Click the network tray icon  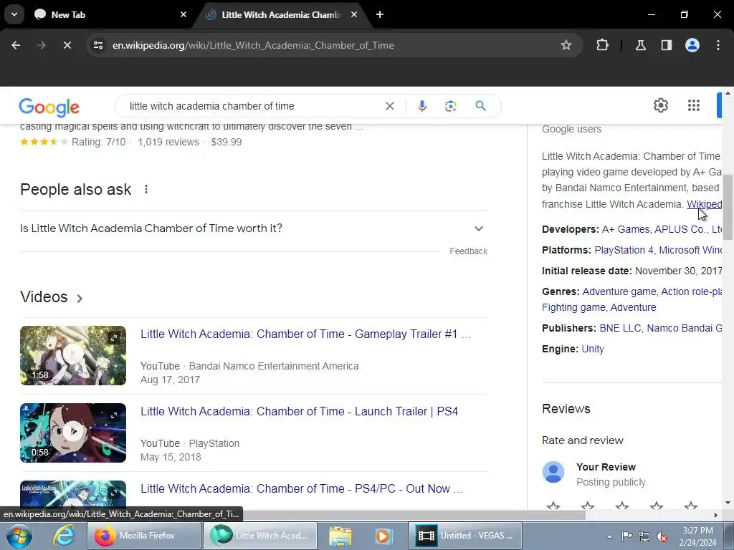tap(644, 536)
